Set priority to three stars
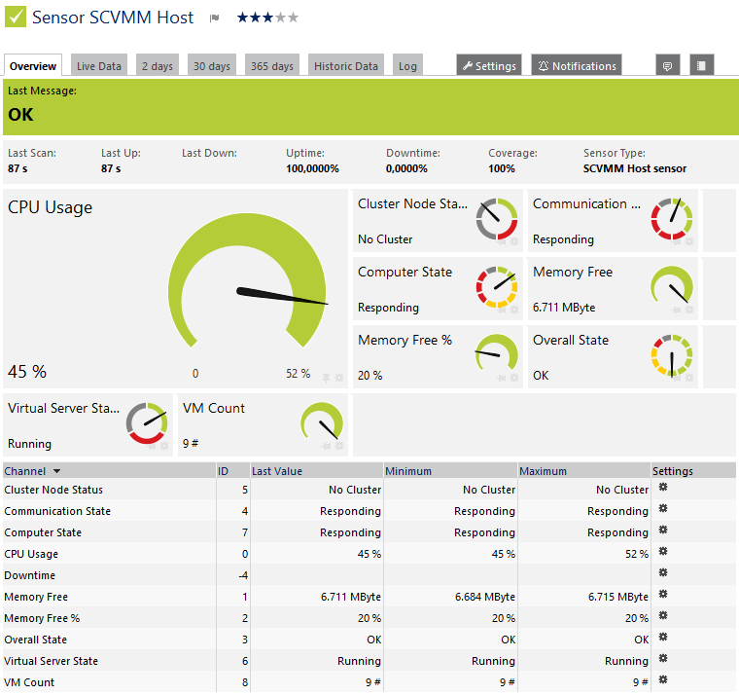Screen dimensions: 739x695 pos(268,18)
